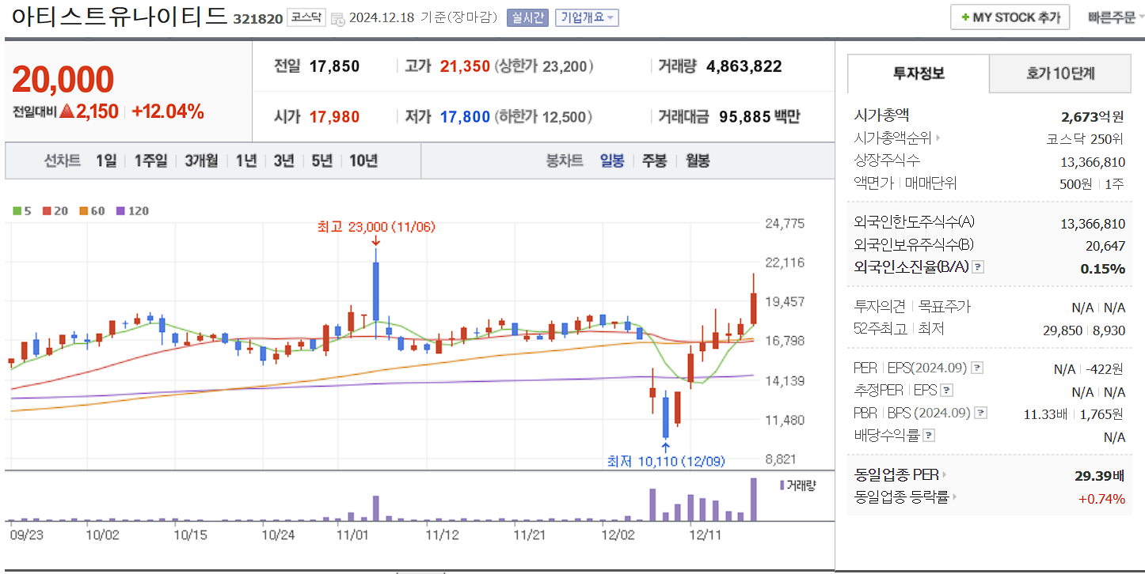Viewport: 1145px width, 574px height.
Task: Click the 최고 23,000 (11/06) chart marker
Action: pos(376,227)
